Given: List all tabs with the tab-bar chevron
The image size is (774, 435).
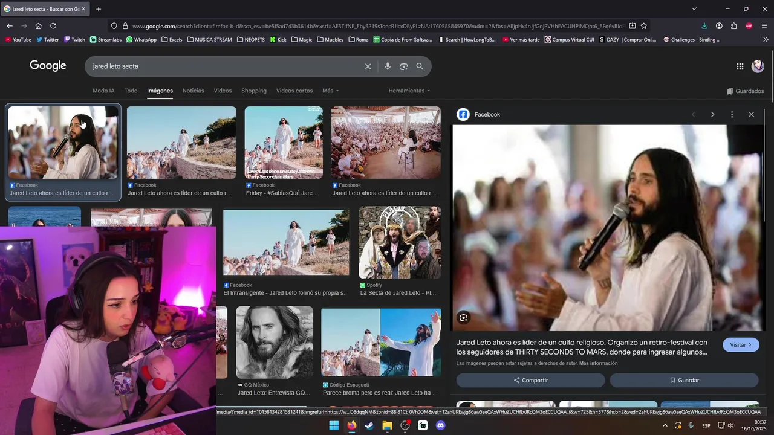Looking at the screenshot, I should click(694, 9).
